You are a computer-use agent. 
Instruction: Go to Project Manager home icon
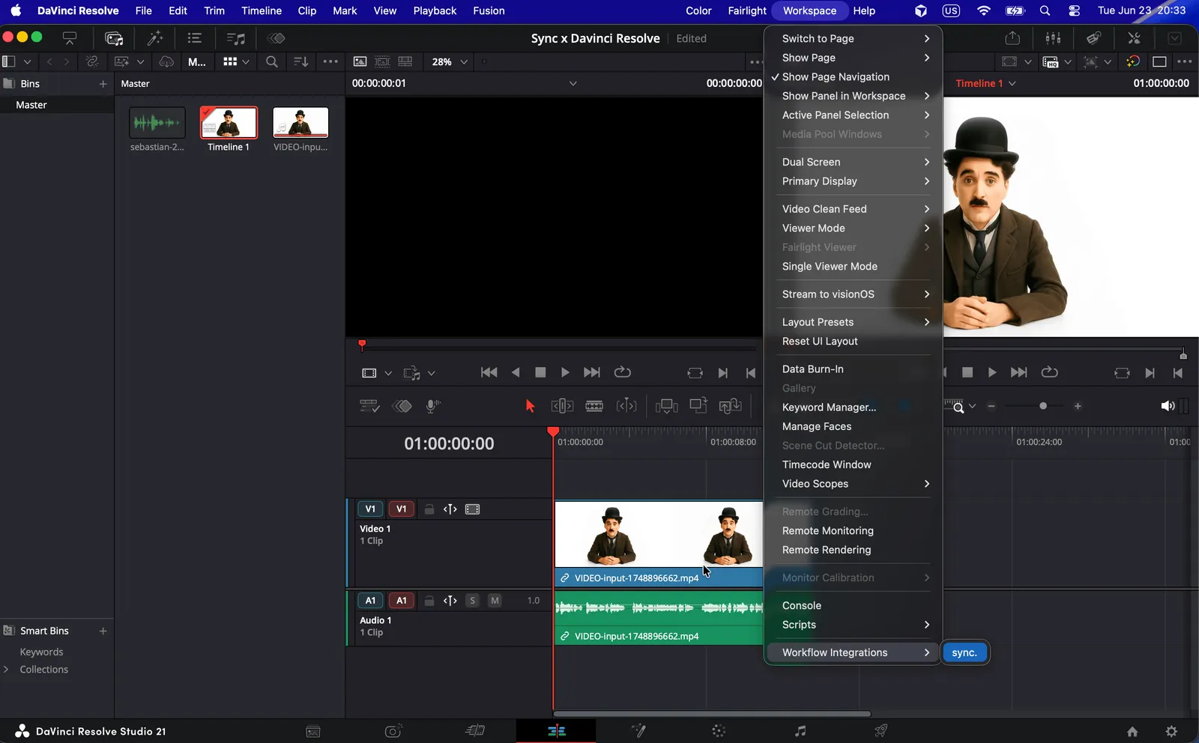1132,732
